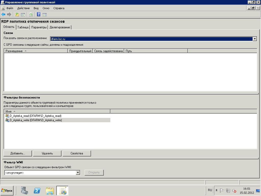
Task: Toggle the action pane toolbar icon
Action: pyautogui.click(x=45, y=15)
